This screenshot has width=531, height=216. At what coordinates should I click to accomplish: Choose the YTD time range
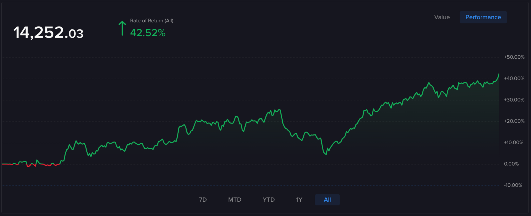[x=269, y=200]
